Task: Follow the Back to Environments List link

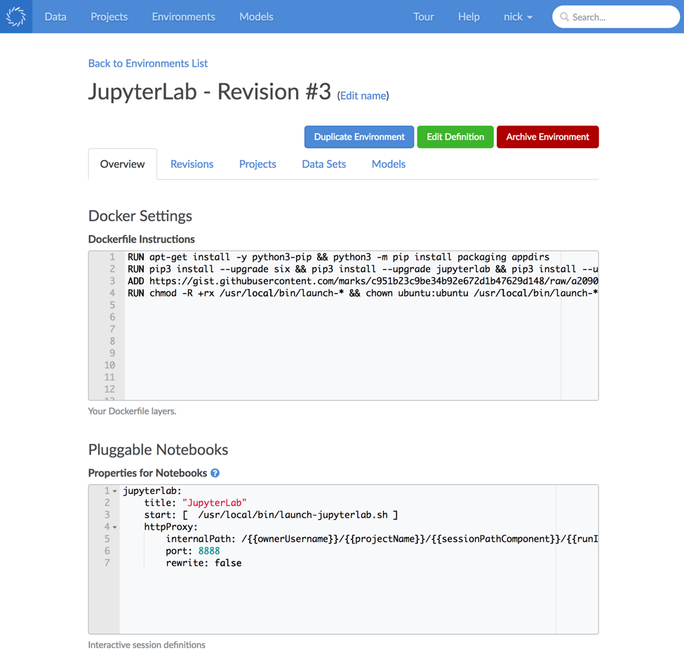Action: [x=147, y=63]
